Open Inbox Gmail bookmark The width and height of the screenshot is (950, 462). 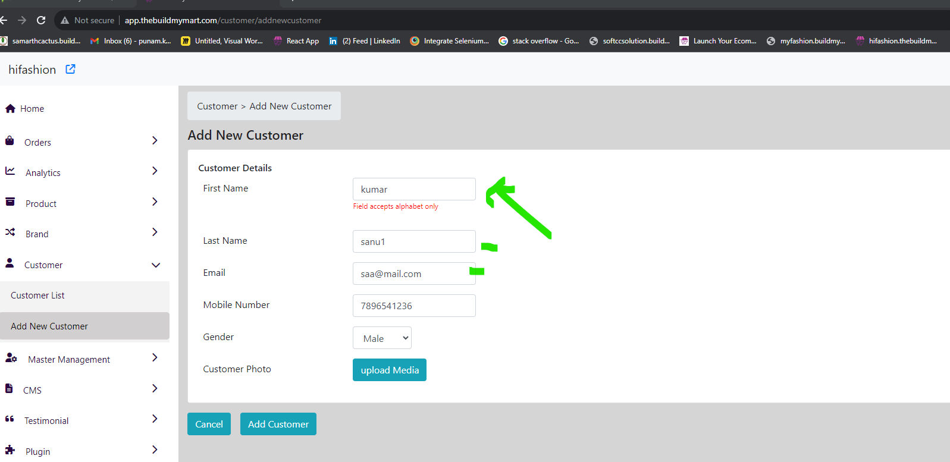pyautogui.click(x=130, y=41)
